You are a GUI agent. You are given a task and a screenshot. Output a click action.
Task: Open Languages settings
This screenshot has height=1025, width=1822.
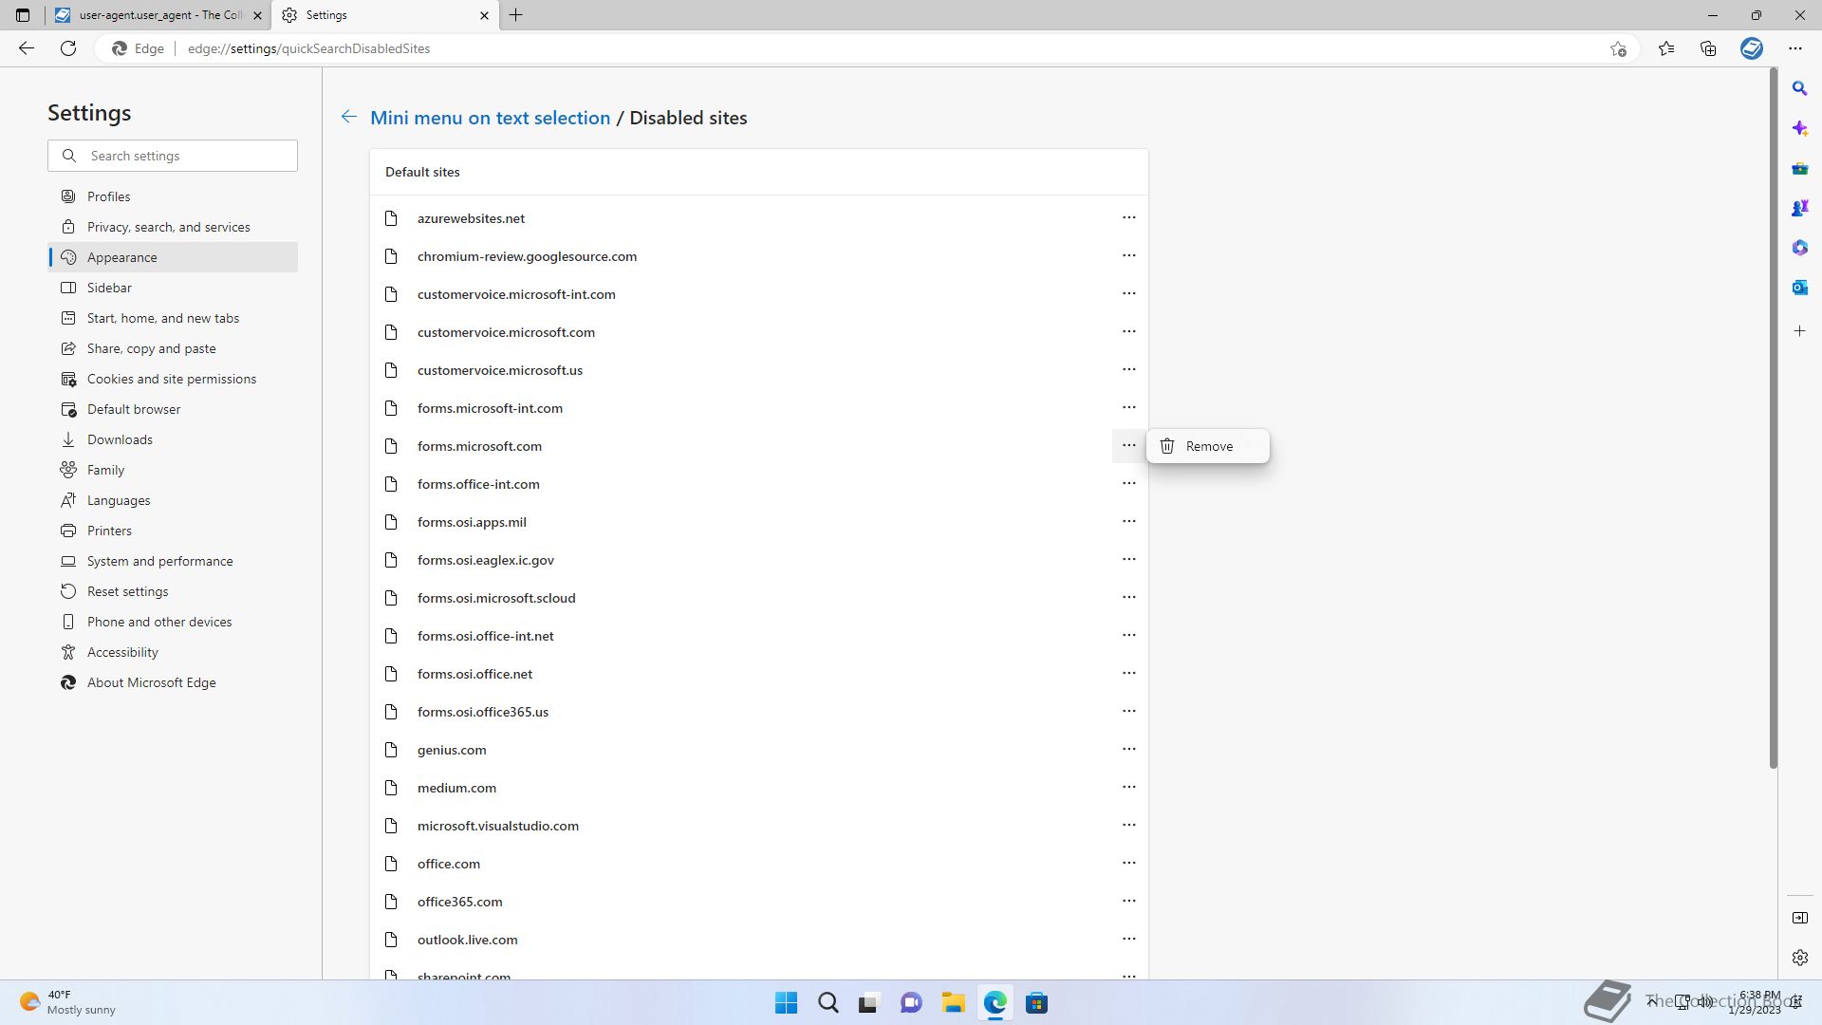tap(173, 500)
